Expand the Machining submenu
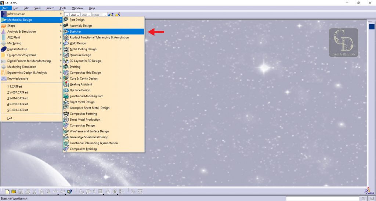Screen dimensions: 376x201 coord(32,43)
